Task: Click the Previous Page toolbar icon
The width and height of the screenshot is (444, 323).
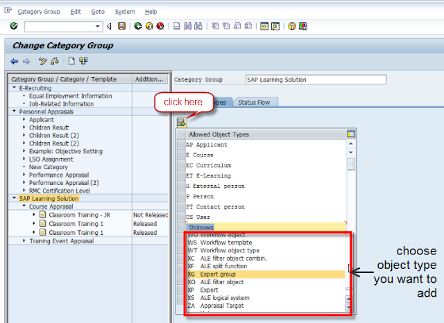Action: pos(226,26)
